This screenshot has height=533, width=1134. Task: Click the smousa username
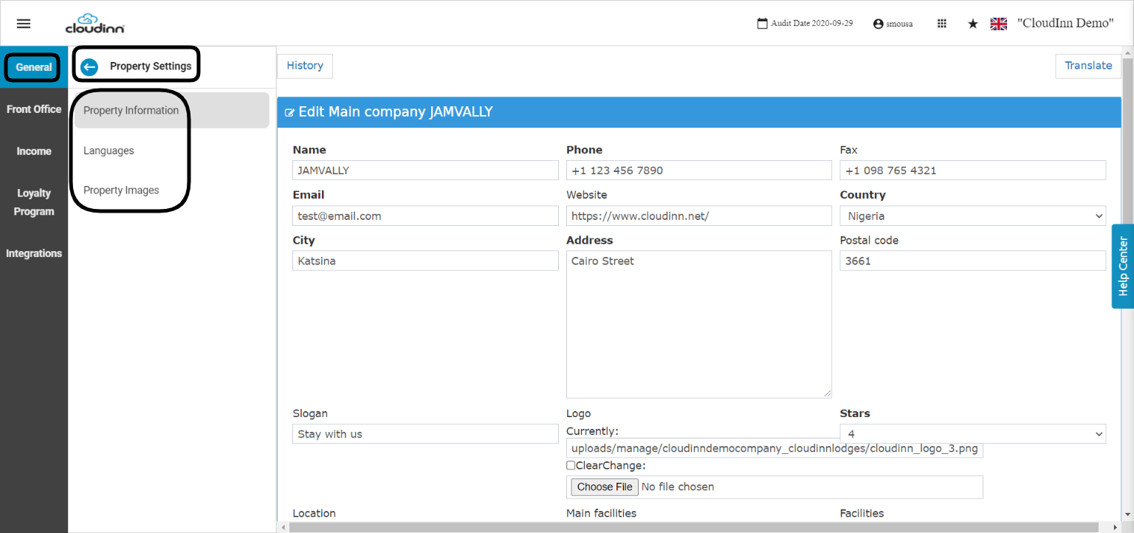pos(899,24)
